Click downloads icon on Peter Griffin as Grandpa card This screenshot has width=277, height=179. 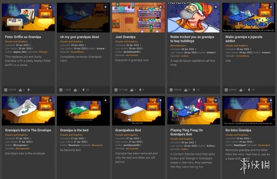[x=28, y=90]
